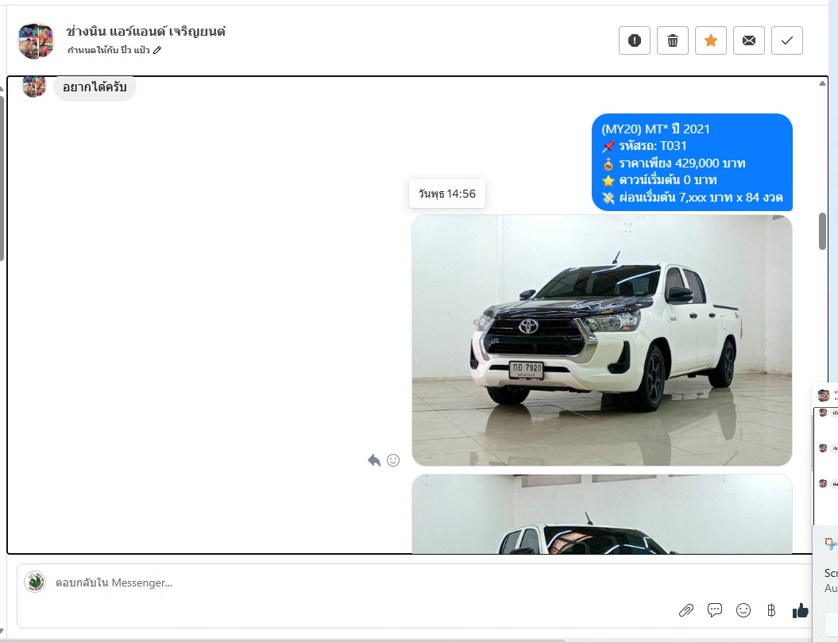Click the scroll-up arrow of chat pane
Screen dimensions: 838x642
coord(822,83)
